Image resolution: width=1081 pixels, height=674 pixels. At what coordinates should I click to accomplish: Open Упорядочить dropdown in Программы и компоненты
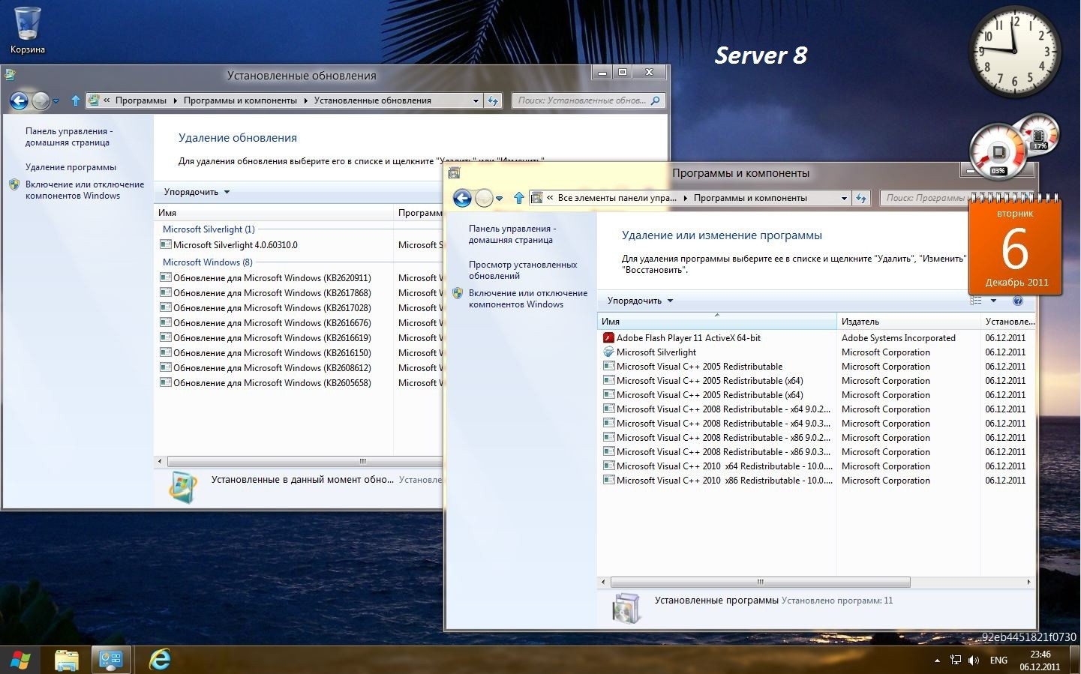[640, 301]
